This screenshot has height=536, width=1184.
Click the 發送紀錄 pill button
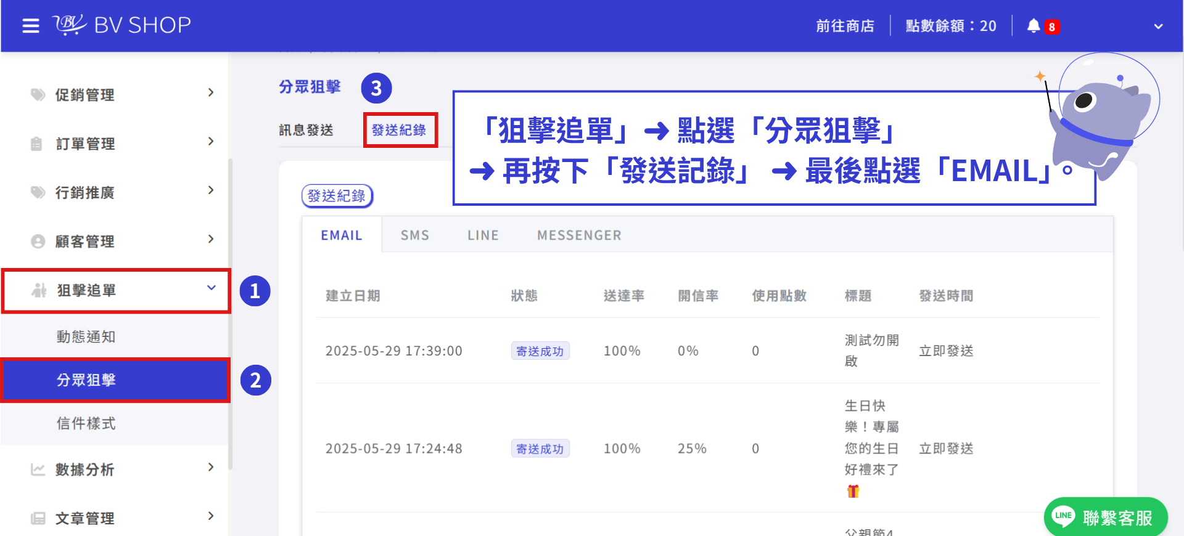click(337, 196)
